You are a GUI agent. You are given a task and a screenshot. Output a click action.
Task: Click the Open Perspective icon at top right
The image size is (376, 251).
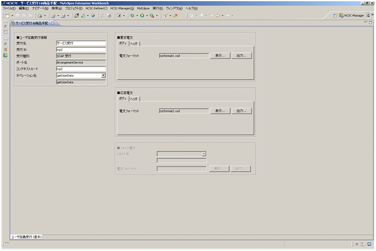pos(335,15)
